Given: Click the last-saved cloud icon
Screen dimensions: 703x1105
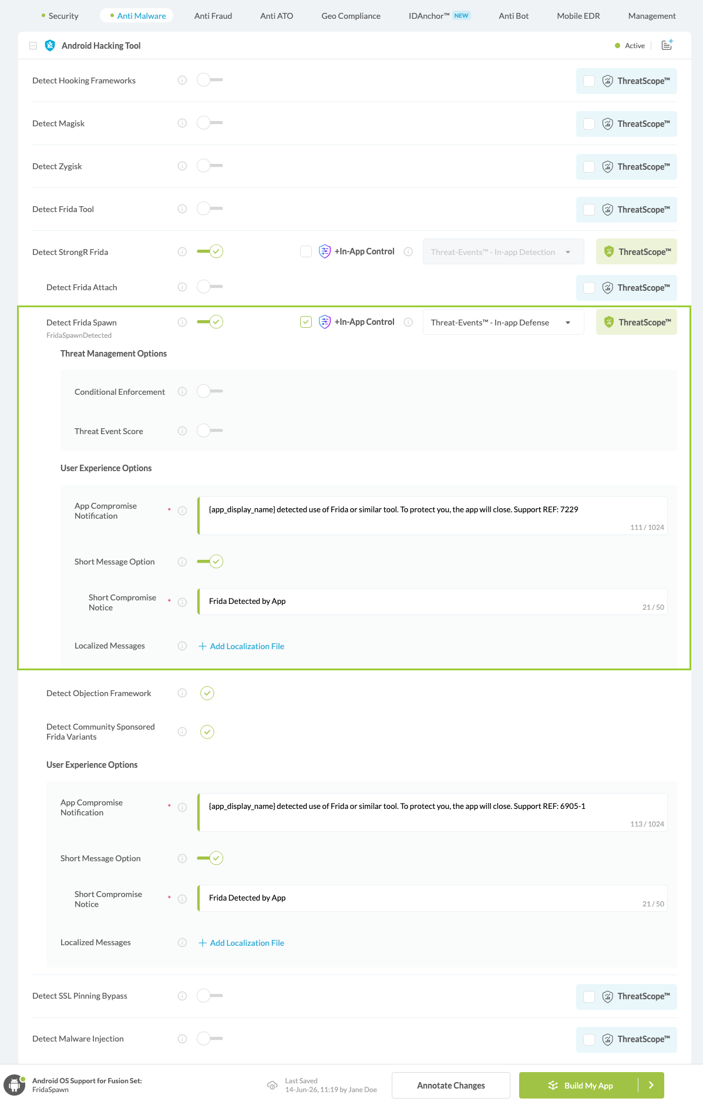Looking at the screenshot, I should (x=273, y=1085).
